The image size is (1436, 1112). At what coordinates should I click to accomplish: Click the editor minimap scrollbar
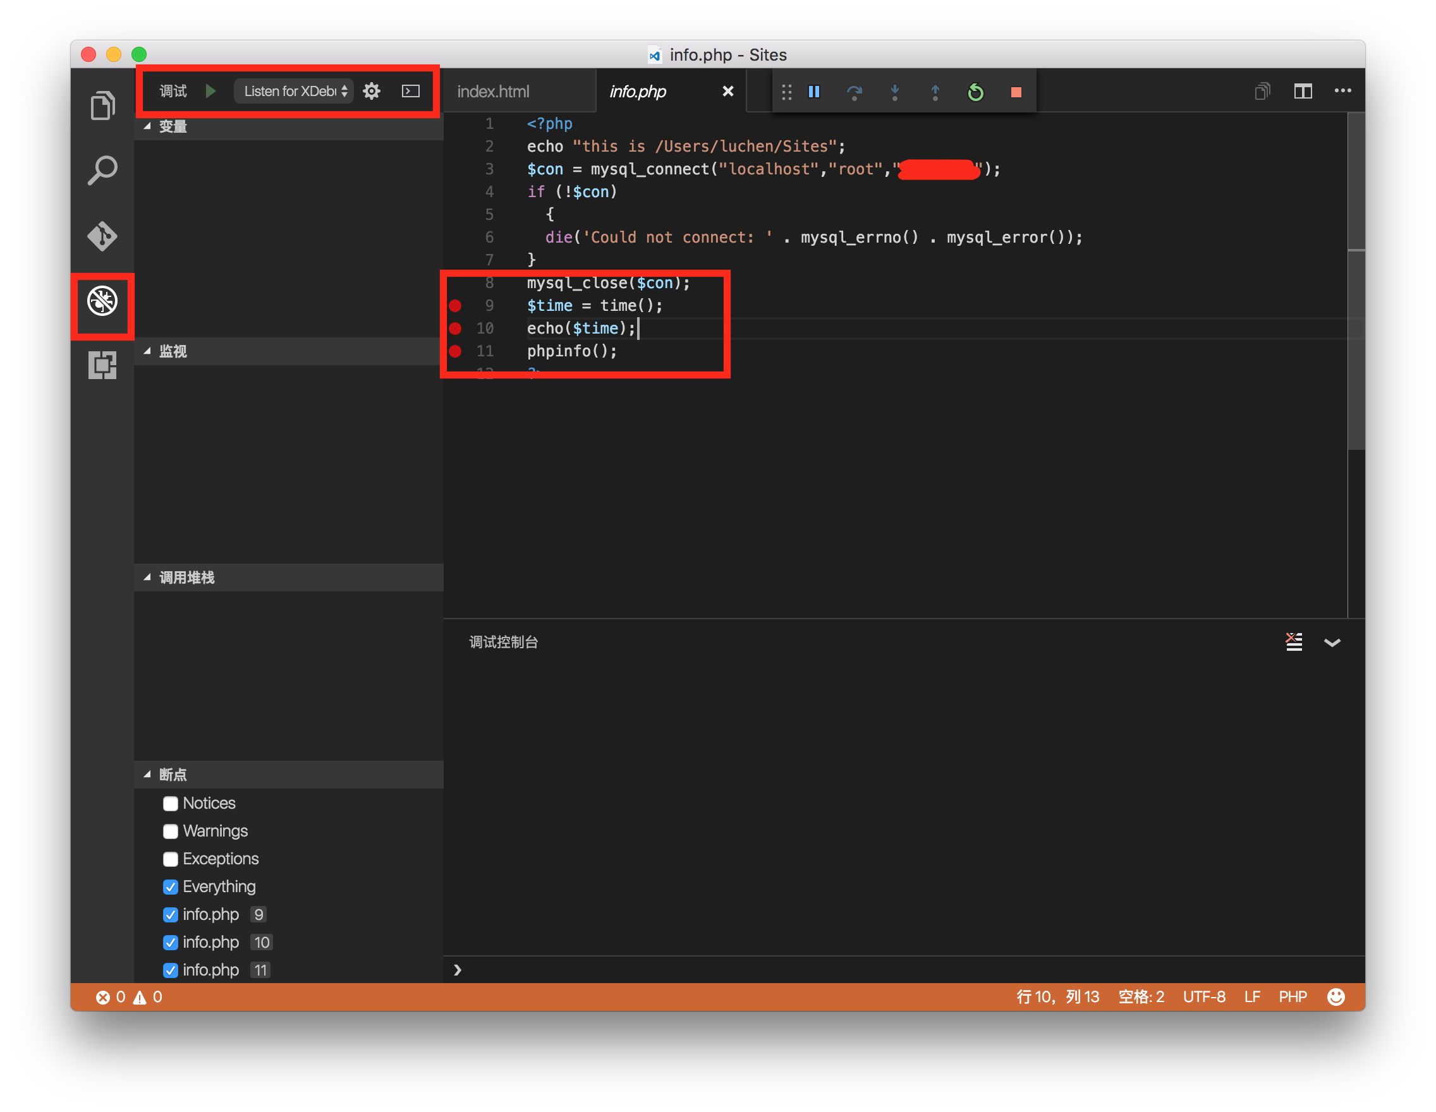1356,282
